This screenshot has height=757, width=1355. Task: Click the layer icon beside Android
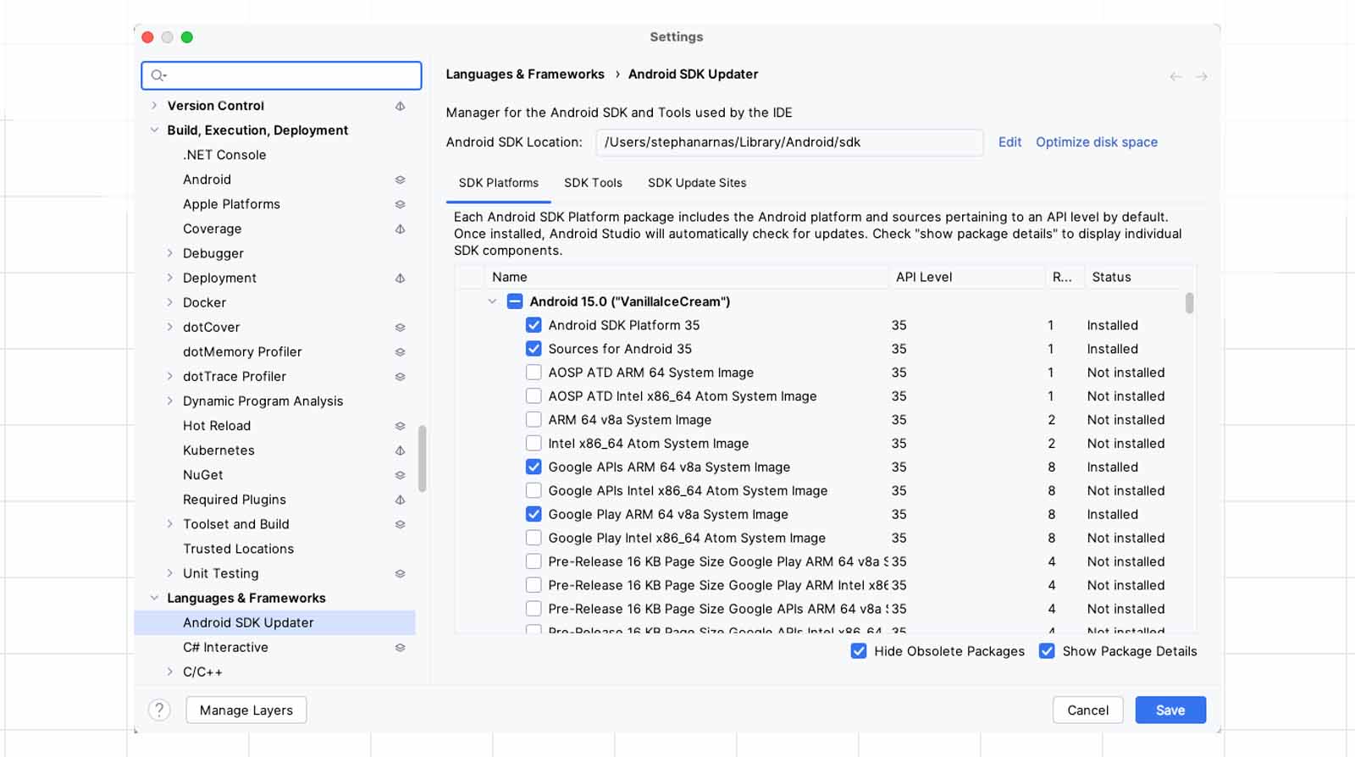(x=400, y=180)
